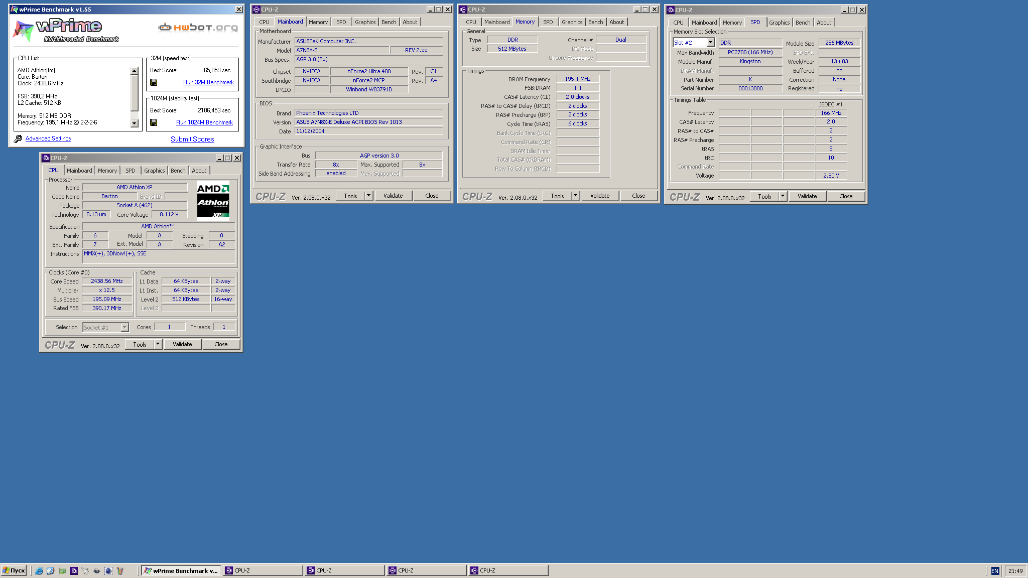This screenshot has width=1028, height=578.
Task: Click Validate in the SPD CPU-Z window
Action: coord(807,196)
